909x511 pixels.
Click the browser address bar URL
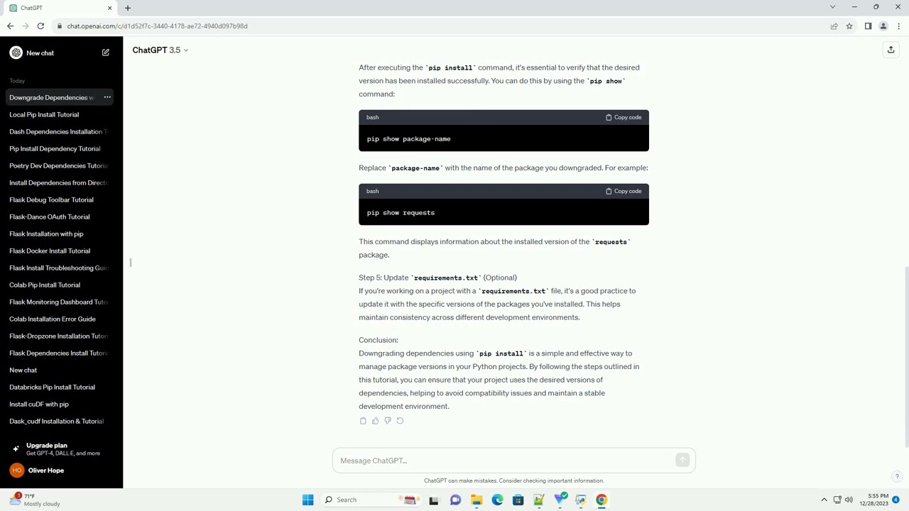pyautogui.click(x=158, y=26)
